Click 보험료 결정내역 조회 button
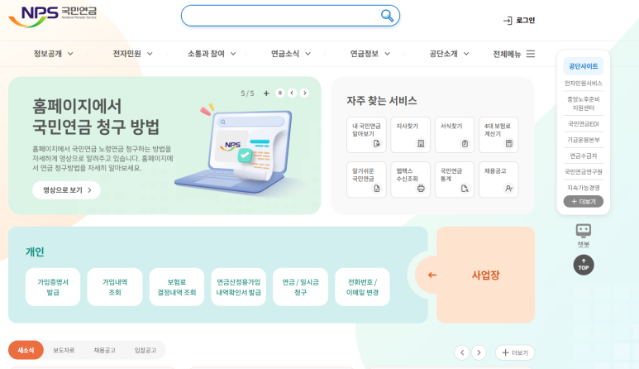The image size is (639, 369). (177, 287)
